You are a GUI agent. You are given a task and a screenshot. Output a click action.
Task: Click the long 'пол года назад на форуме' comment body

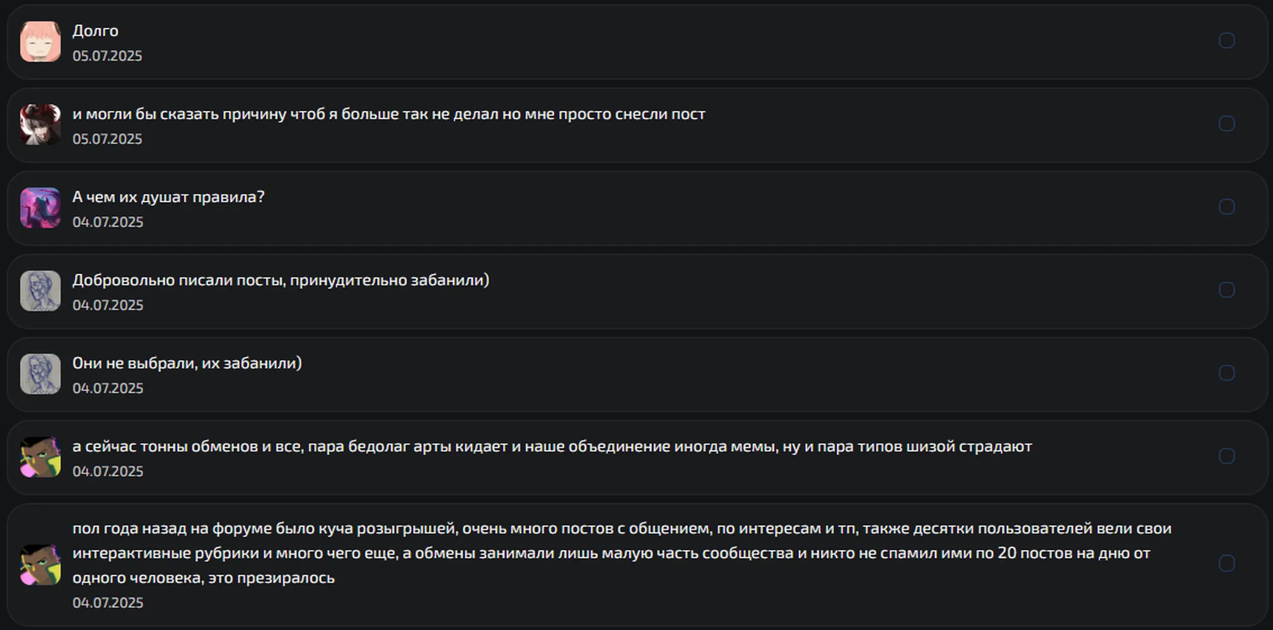pos(622,553)
